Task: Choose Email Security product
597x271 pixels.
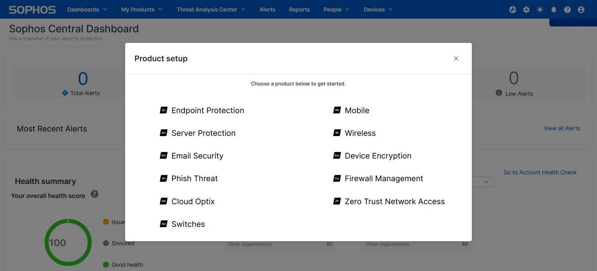Action: click(197, 156)
